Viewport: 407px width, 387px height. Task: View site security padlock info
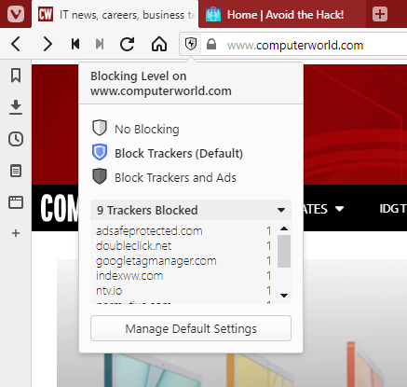coord(211,44)
